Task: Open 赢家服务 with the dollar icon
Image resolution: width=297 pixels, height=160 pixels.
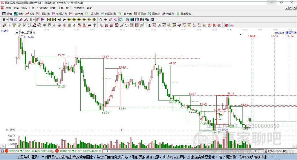Action: point(184,14)
